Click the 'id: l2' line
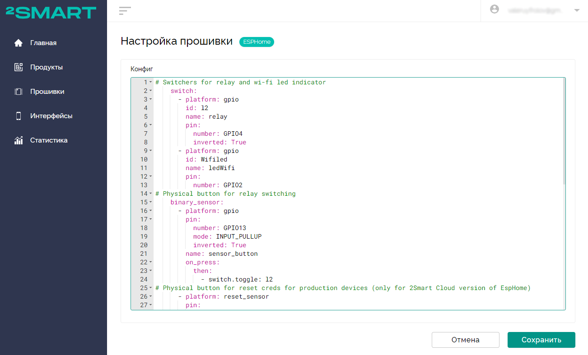The image size is (588, 355). 197,108
